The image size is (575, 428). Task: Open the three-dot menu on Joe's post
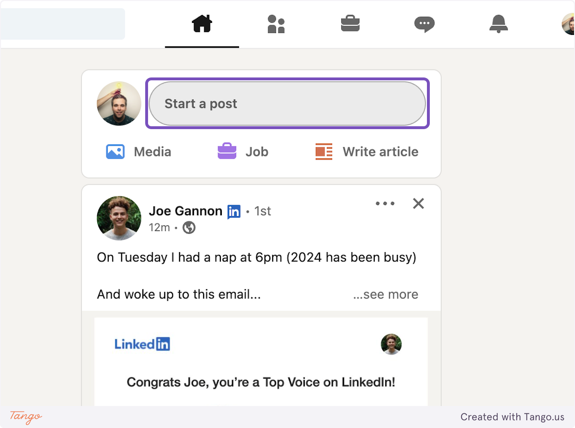(385, 204)
